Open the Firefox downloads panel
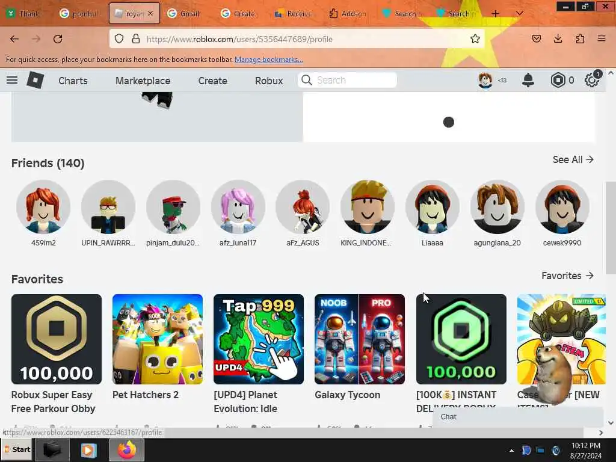616x462 pixels. click(558, 38)
